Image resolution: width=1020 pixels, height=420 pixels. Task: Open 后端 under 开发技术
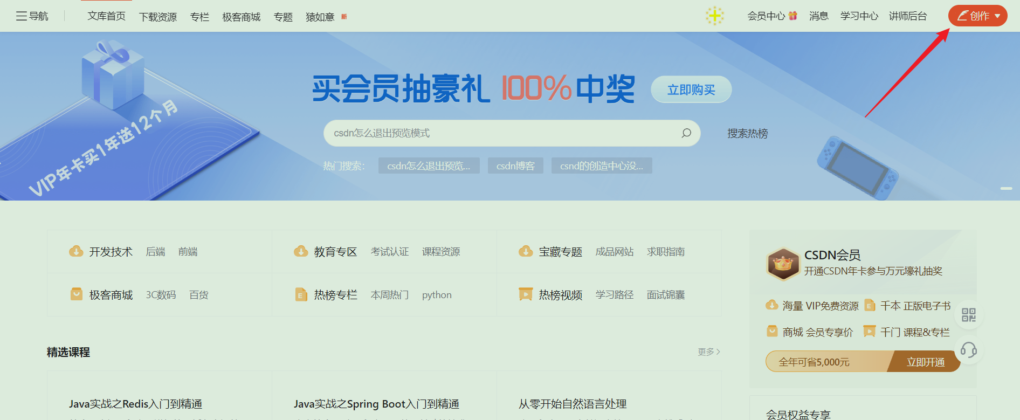(155, 251)
